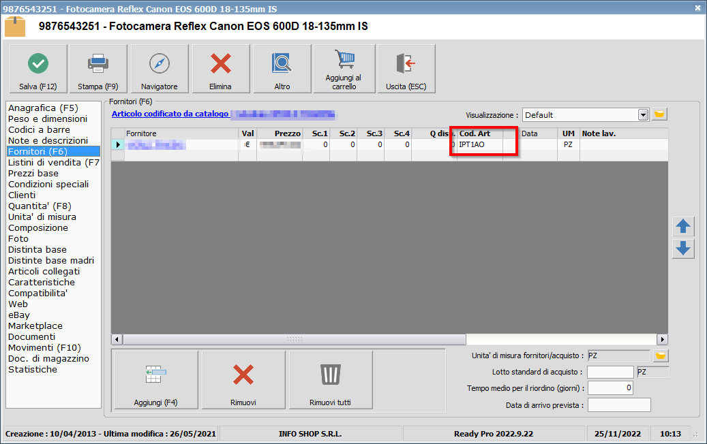This screenshot has height=444, width=707.
Task: Open the Composizione section
Action: pos(38,228)
